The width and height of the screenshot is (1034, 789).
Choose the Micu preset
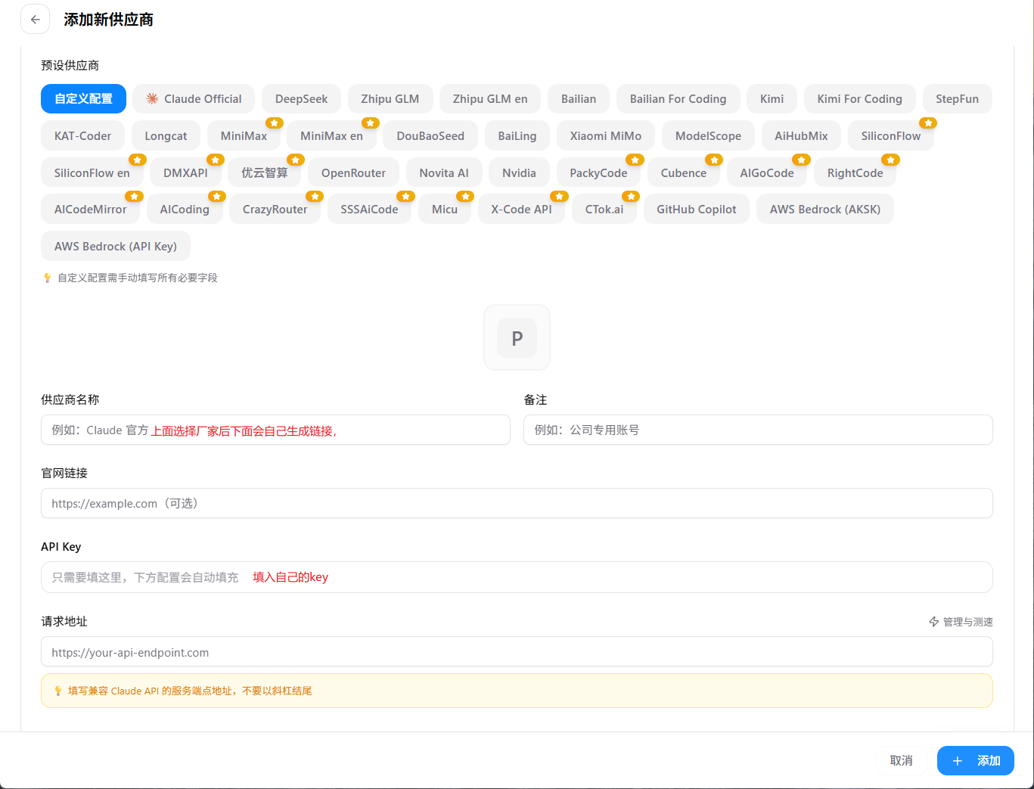[445, 210]
